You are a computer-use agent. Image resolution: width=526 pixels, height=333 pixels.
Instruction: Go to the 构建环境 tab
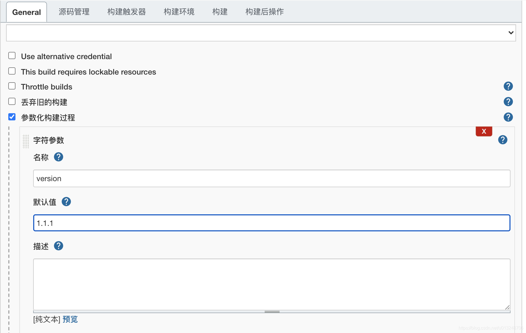(x=179, y=12)
